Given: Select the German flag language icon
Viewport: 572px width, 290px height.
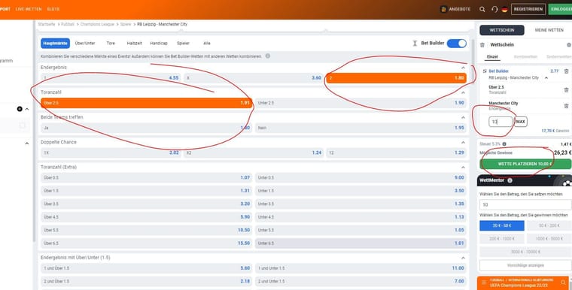Looking at the screenshot, I should tap(504, 10).
